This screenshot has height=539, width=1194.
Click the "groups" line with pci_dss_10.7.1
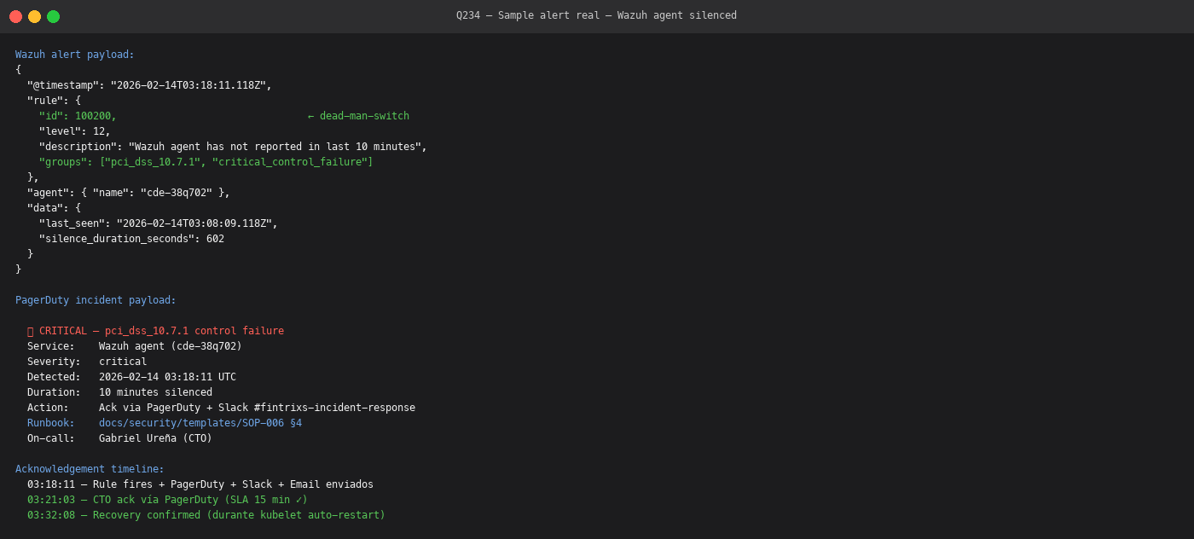[206, 162]
